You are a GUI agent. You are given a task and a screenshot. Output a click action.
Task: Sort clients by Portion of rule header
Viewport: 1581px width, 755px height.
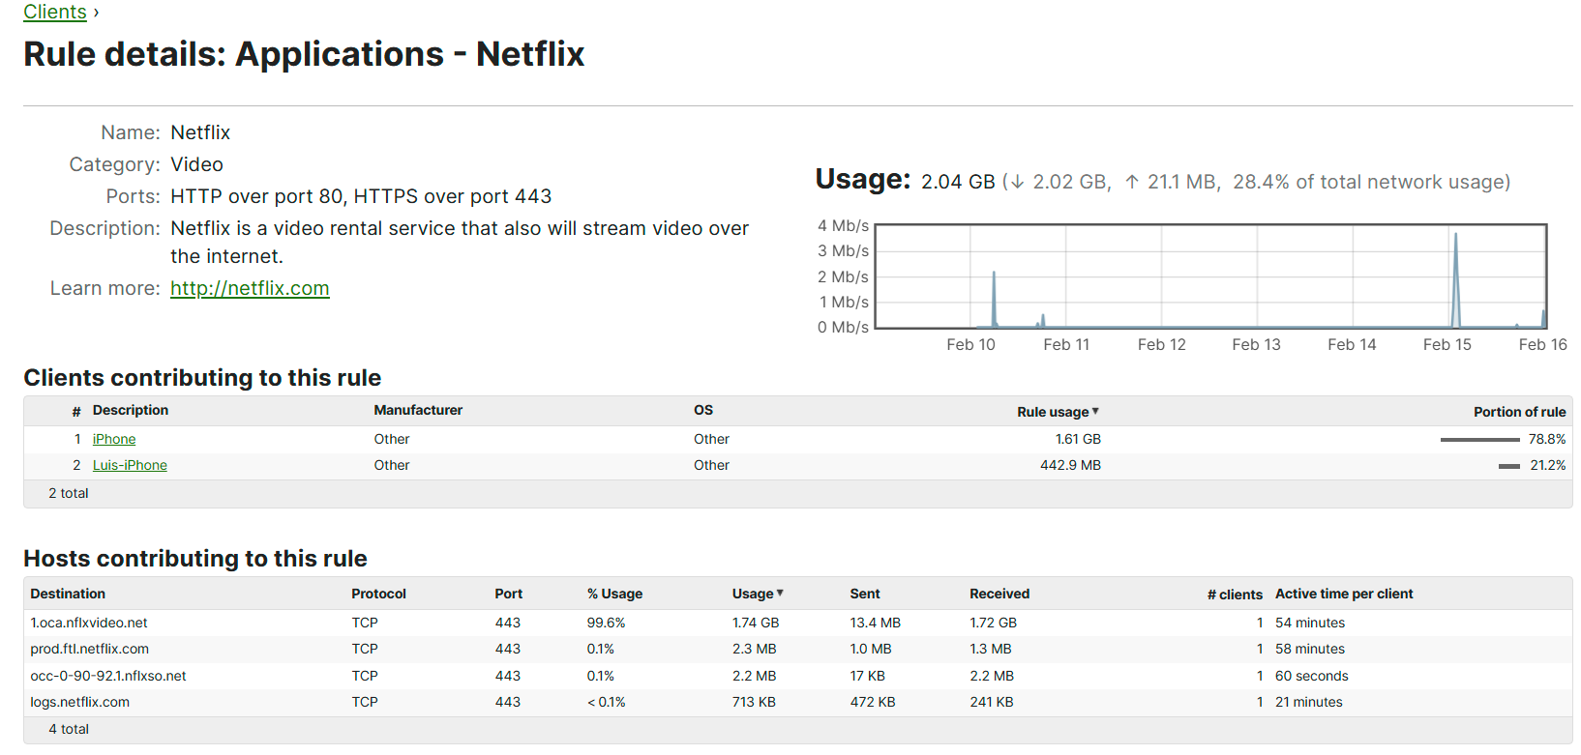pos(1519,412)
